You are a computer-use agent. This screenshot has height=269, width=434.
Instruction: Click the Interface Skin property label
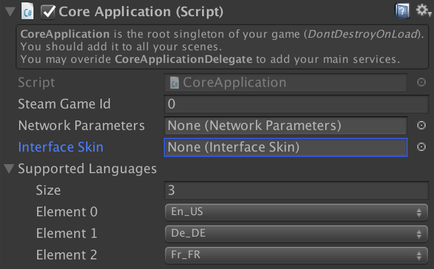coord(60,147)
